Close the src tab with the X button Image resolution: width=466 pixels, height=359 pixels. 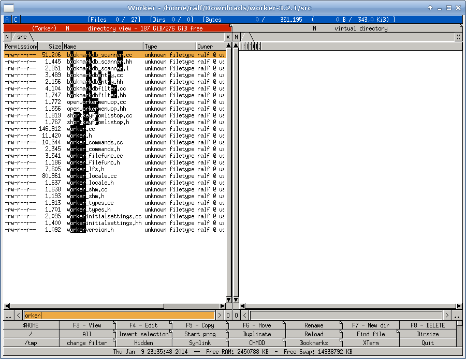(228, 37)
